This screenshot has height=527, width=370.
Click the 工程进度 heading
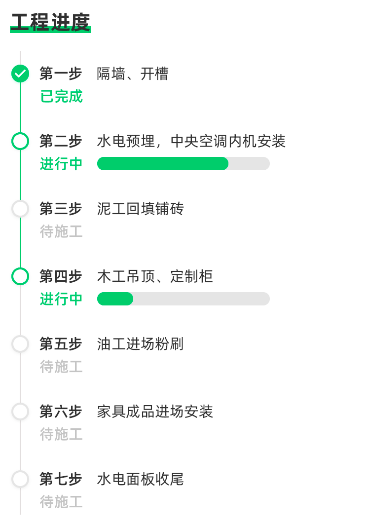pos(50,23)
